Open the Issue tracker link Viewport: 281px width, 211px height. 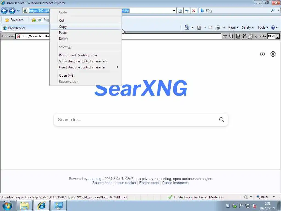126,183
